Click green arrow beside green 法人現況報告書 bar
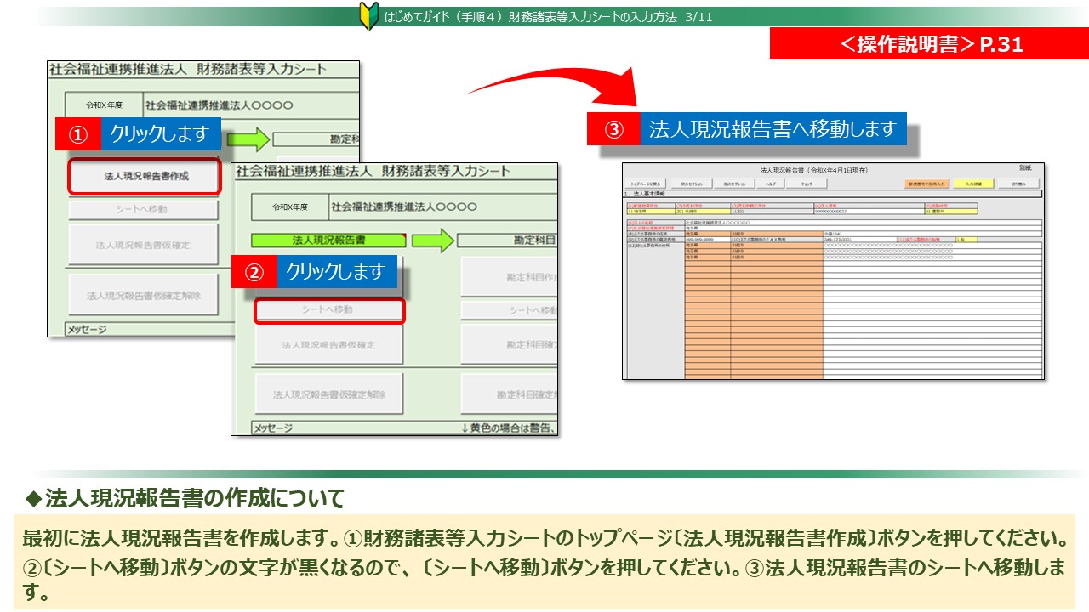1089x612 pixels. [430, 241]
